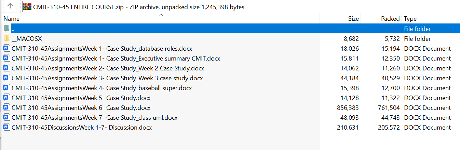Click Word icon of Week 1-7- Discussion.docx
Image resolution: width=460 pixels, height=150 pixels.
(x=6, y=127)
